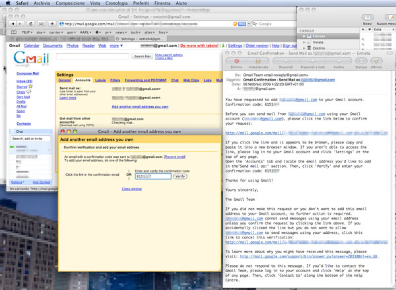Screen dimensions: 396x290
Task: Click the Safari forward arrow button
Action: pyautogui.click(x=20, y=24)
